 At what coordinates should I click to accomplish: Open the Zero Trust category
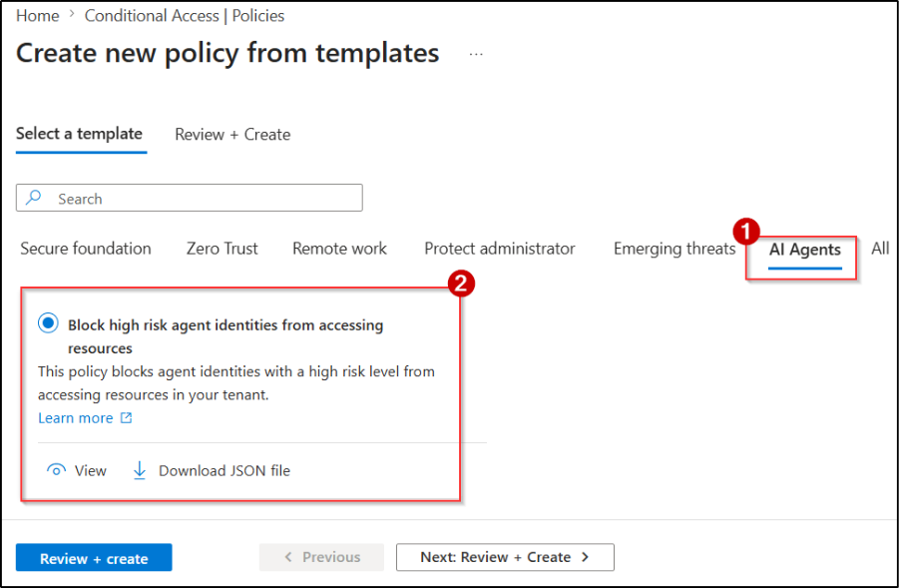222,249
